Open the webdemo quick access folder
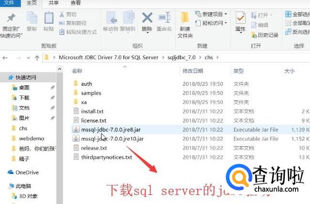Image resolution: width=310 pixels, height=204 pixels. (x=31, y=139)
